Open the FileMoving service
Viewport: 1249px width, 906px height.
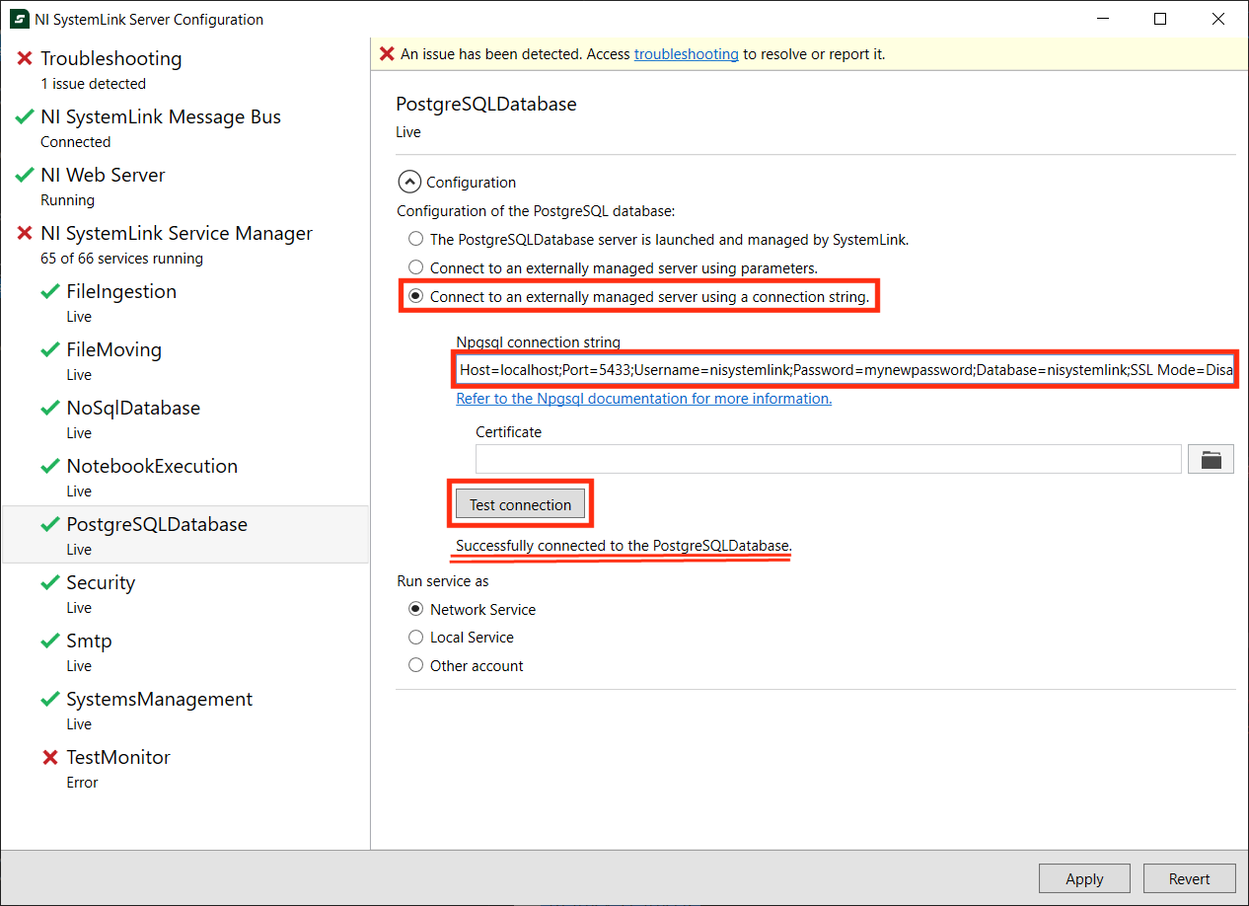[185, 361]
